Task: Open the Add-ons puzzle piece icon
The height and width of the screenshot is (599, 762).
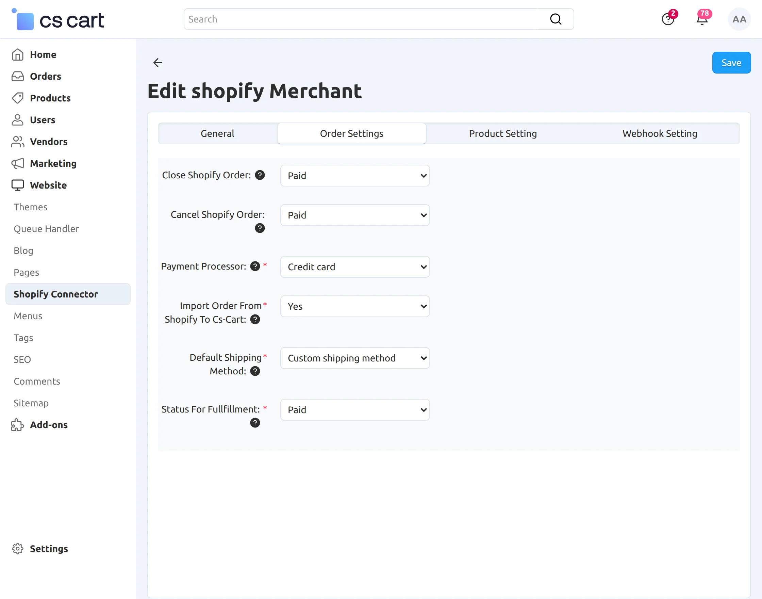Action: (18, 425)
